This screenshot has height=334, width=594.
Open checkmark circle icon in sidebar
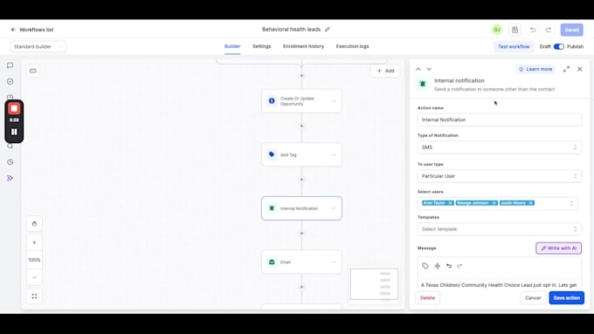10,81
